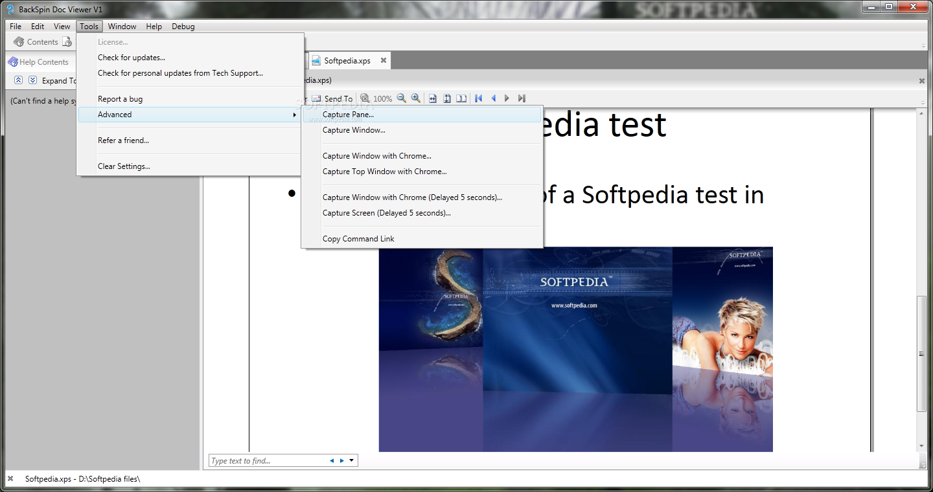Viewport: 933px width, 492px height.
Task: Select Capture Window with Chrome (Delayed 5 seconds)
Action: (422, 197)
